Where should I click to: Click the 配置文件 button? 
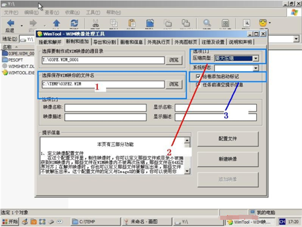228,139
